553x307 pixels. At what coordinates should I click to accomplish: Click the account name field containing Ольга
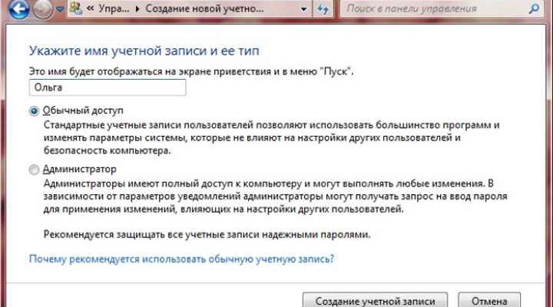(x=108, y=87)
